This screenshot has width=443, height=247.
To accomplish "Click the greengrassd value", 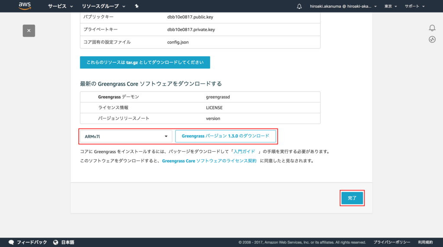I will (218, 97).
